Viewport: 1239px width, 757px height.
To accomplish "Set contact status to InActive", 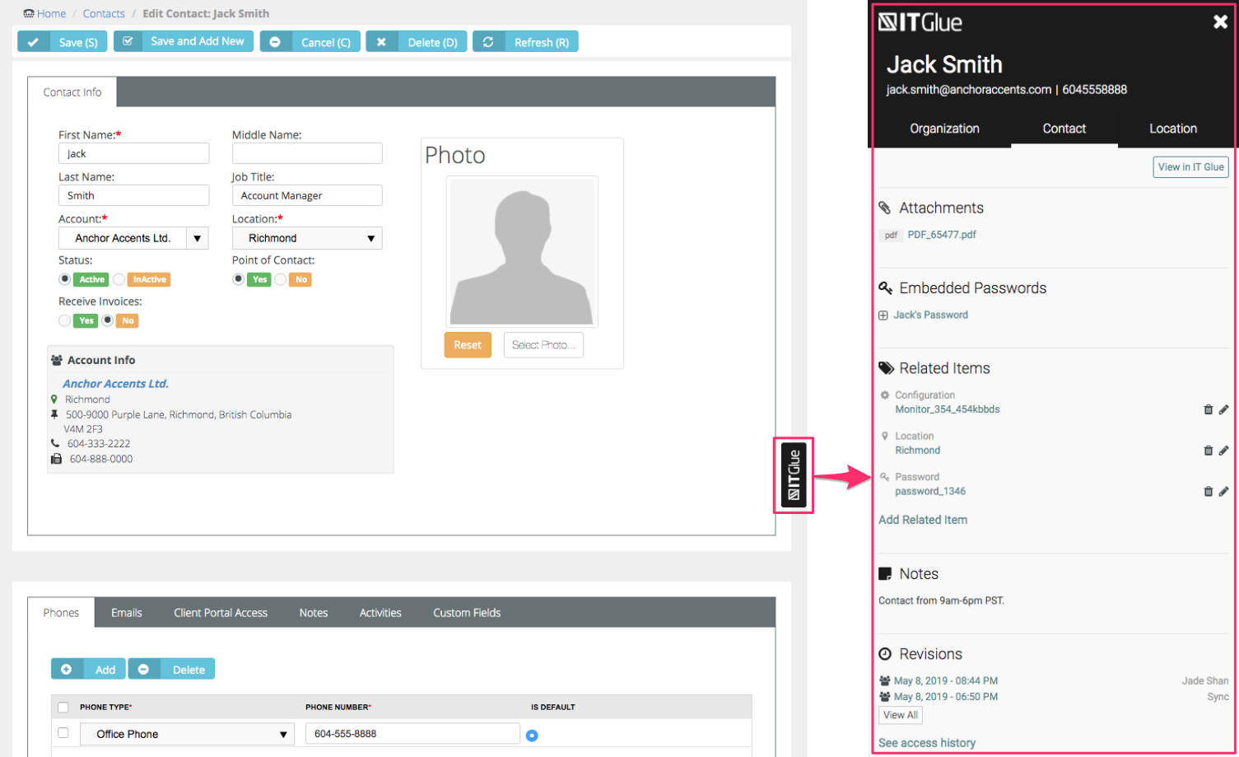I will tap(119, 279).
